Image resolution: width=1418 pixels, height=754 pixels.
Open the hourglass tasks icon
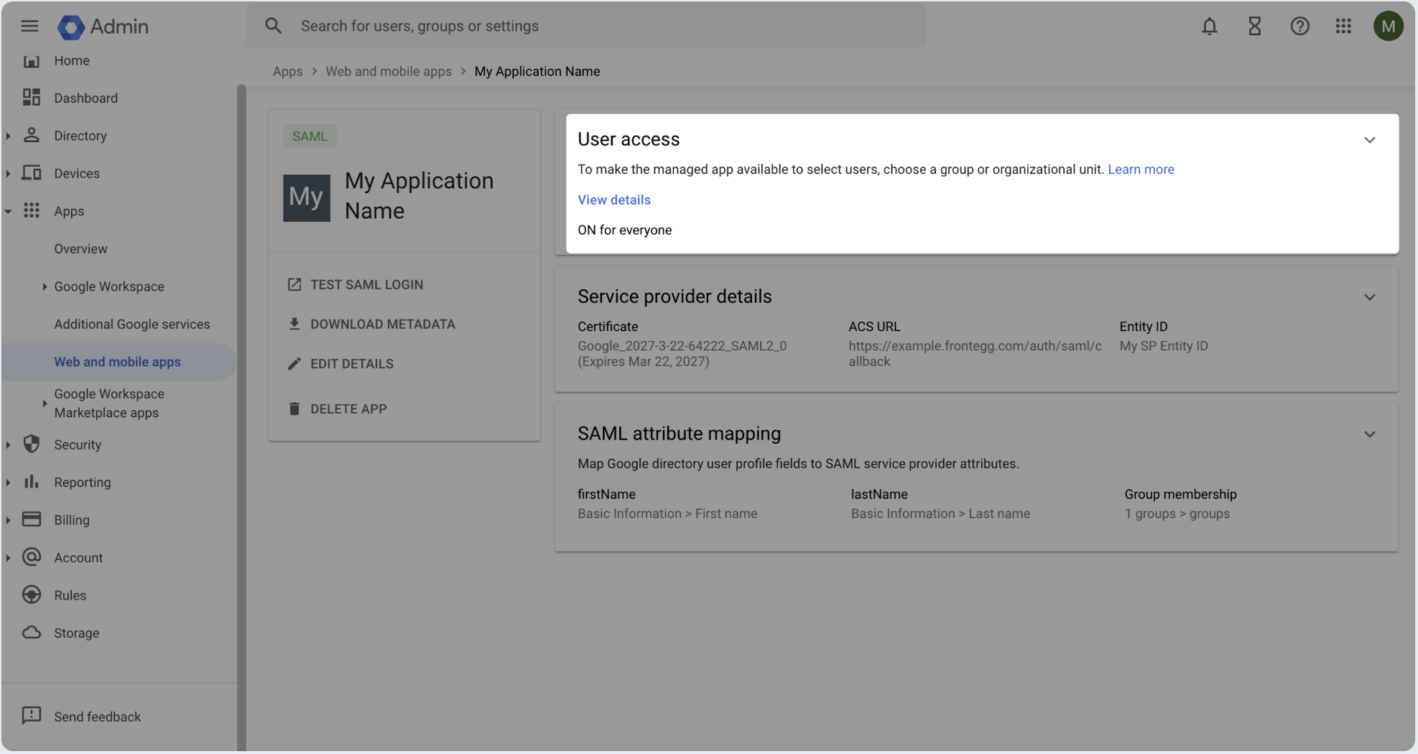pos(1254,27)
